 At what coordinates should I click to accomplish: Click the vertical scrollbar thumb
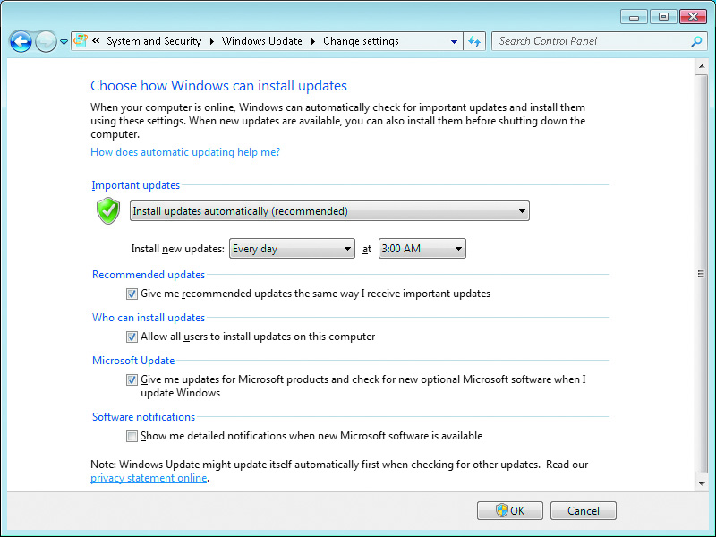(x=702, y=274)
